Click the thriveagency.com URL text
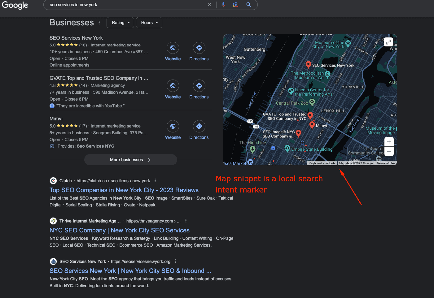The image size is (434, 298). point(153,221)
